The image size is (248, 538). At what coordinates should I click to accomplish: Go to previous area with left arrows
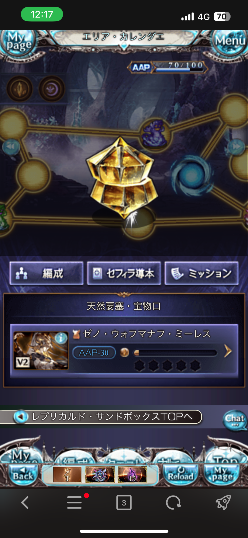[x=11, y=147]
